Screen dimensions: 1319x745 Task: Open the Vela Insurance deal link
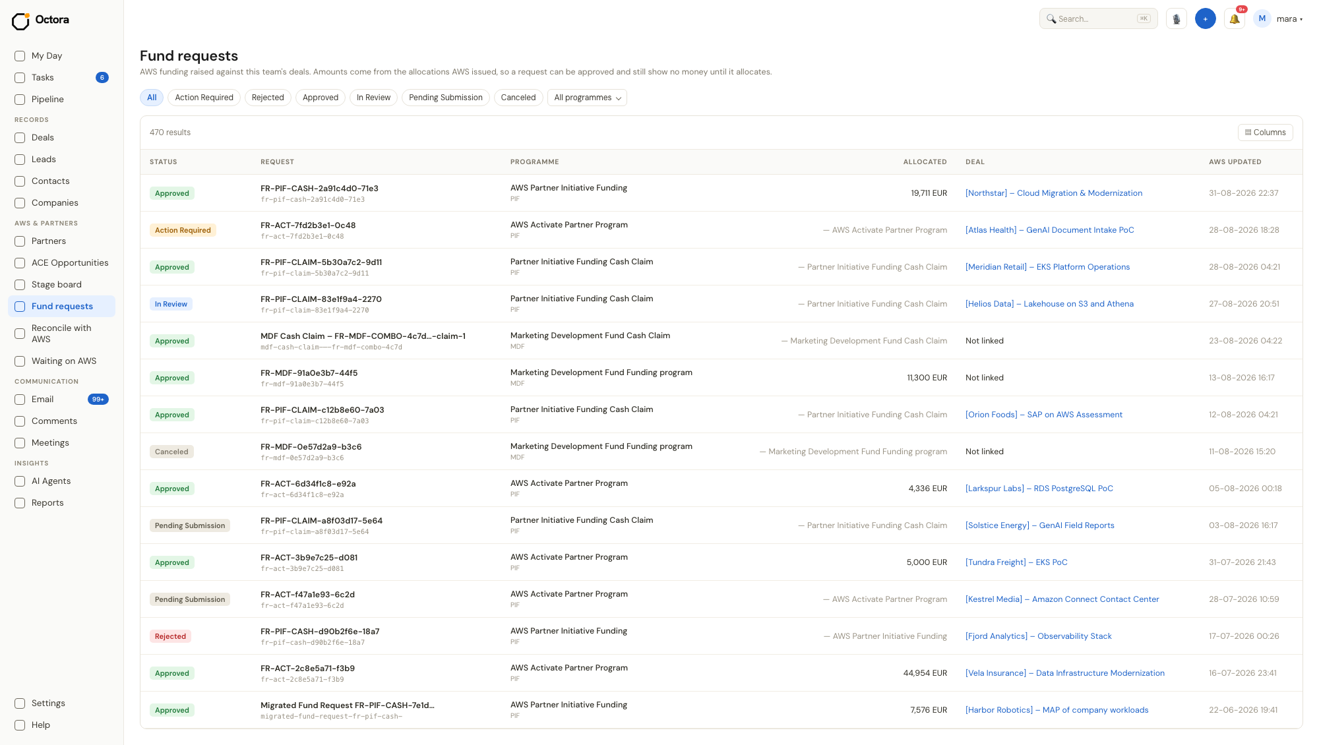[1065, 673]
